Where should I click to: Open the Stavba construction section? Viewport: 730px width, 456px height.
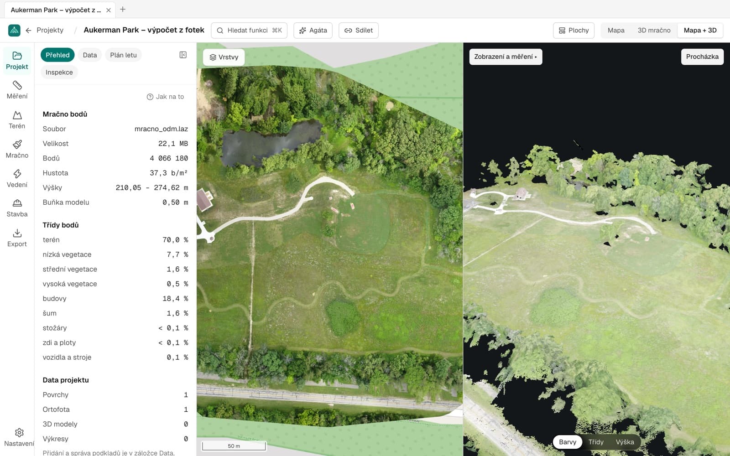pyautogui.click(x=17, y=208)
